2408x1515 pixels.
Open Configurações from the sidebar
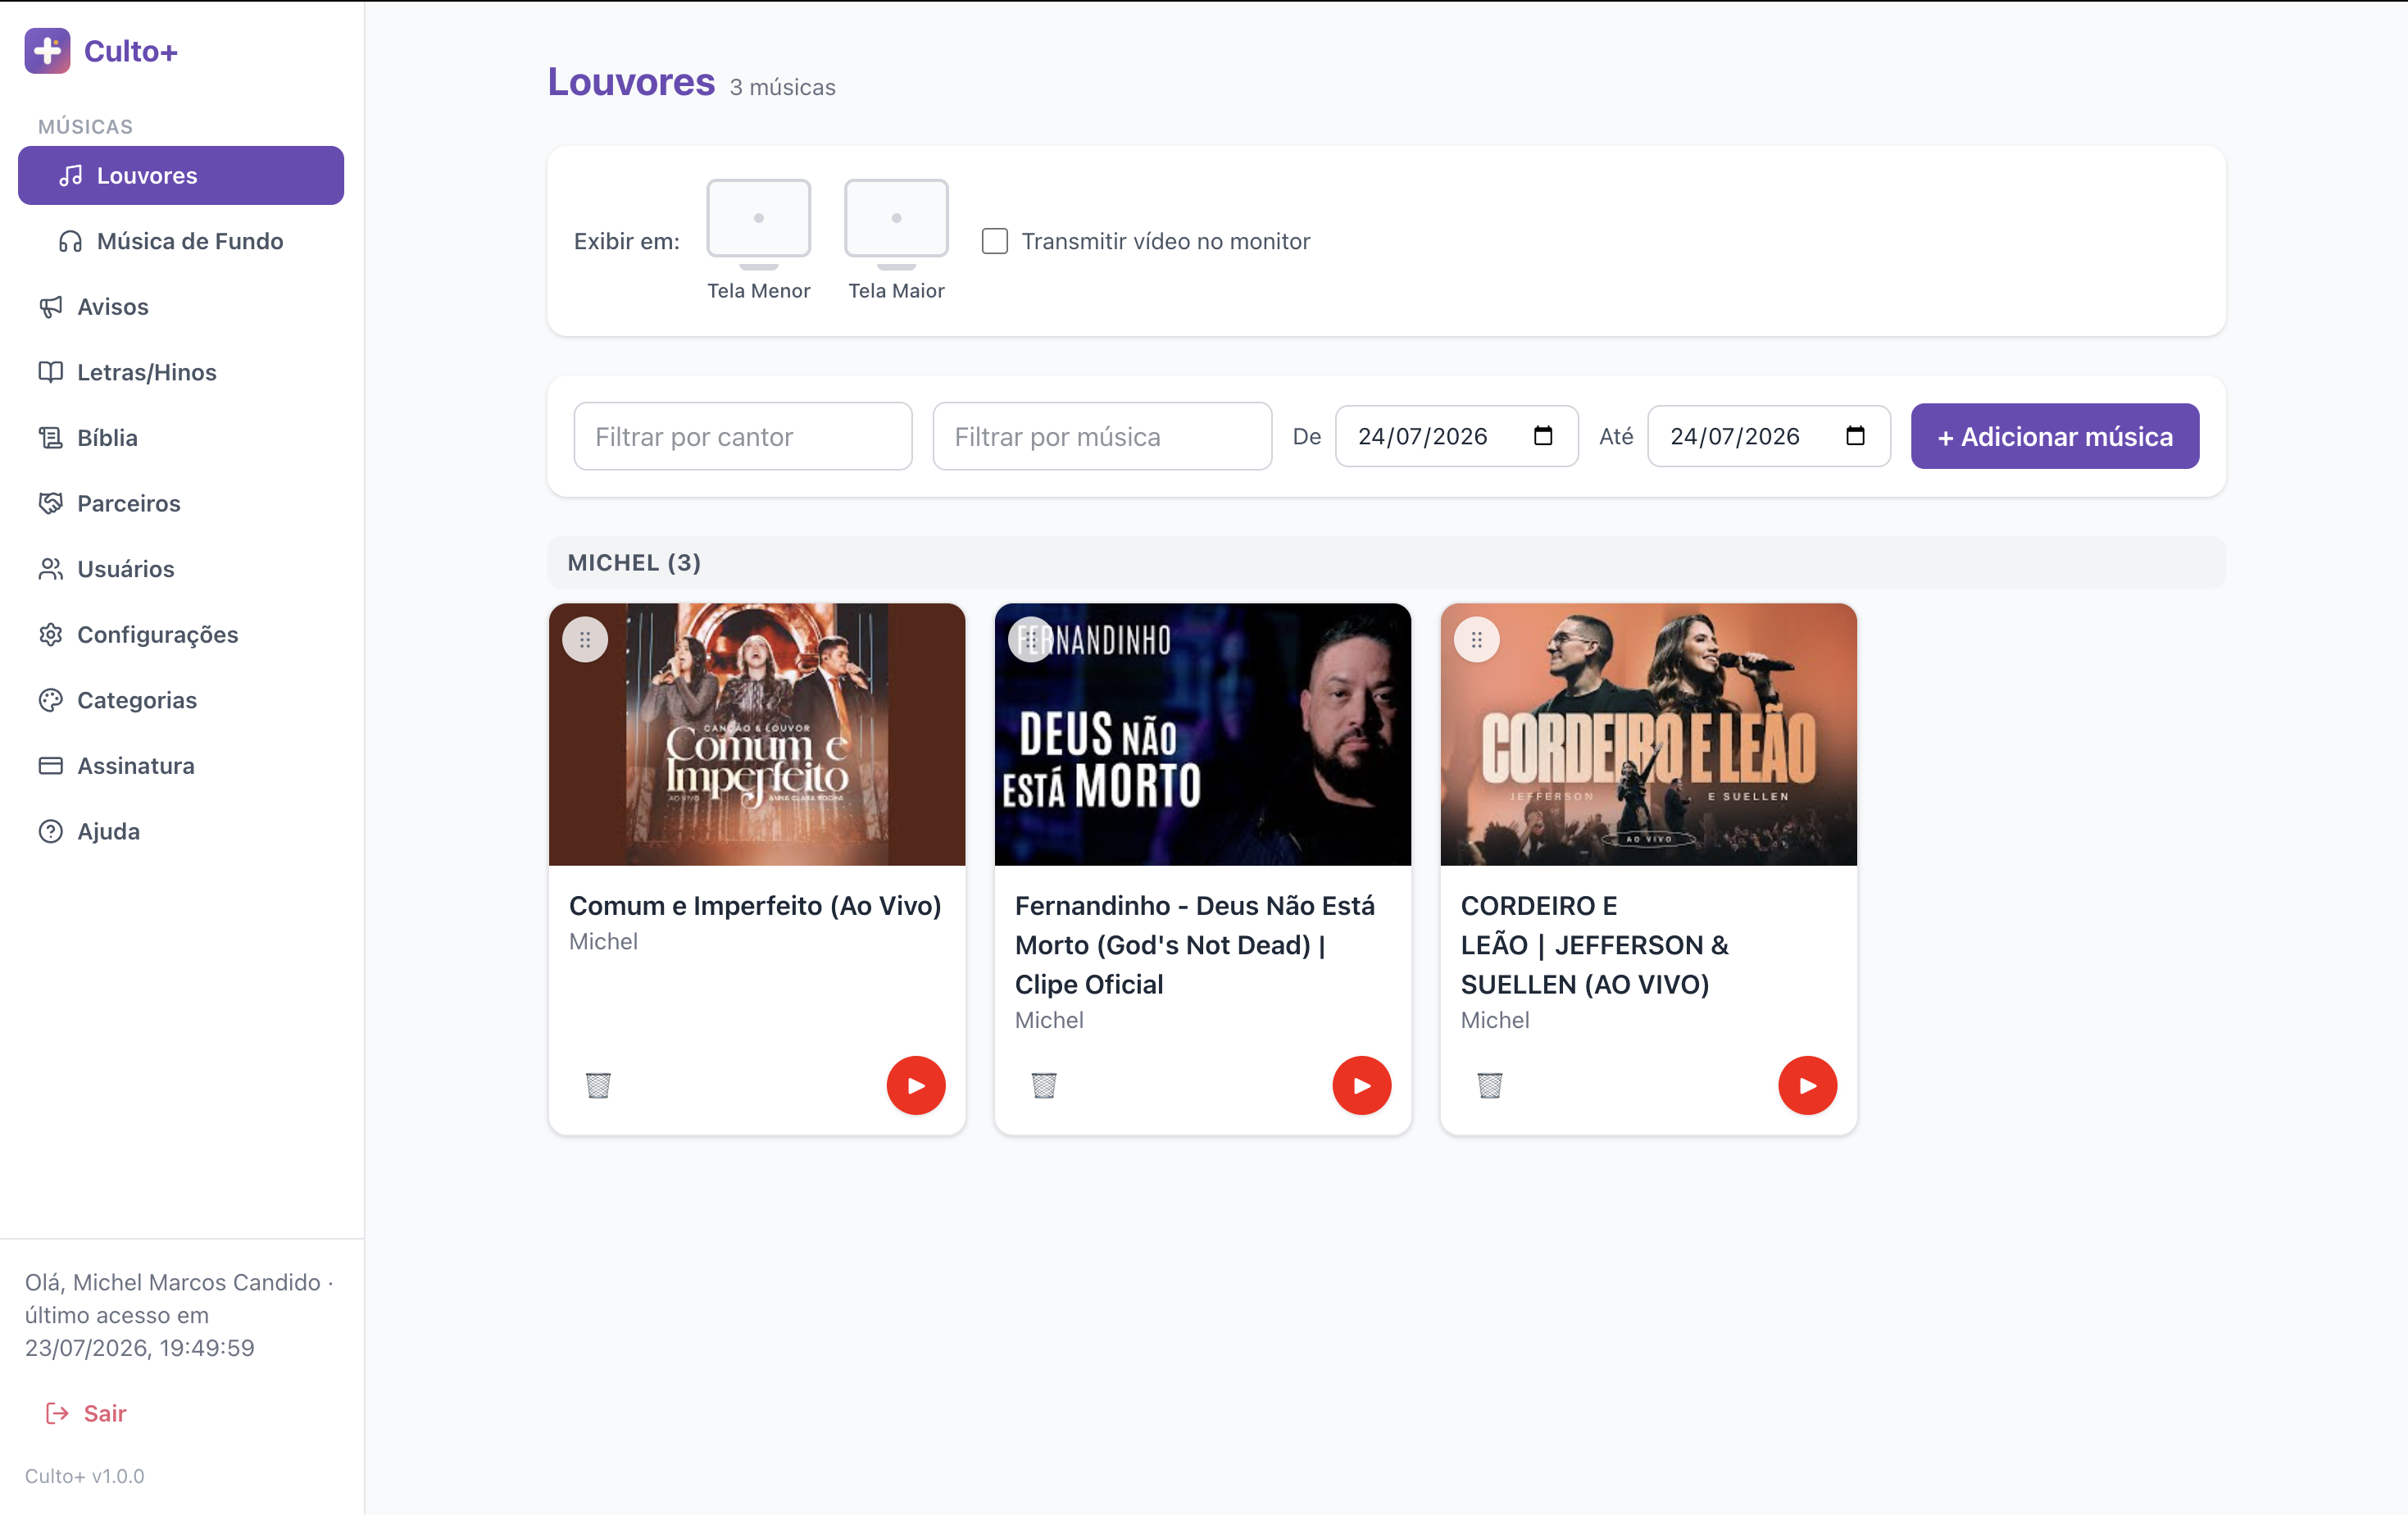click(181, 635)
